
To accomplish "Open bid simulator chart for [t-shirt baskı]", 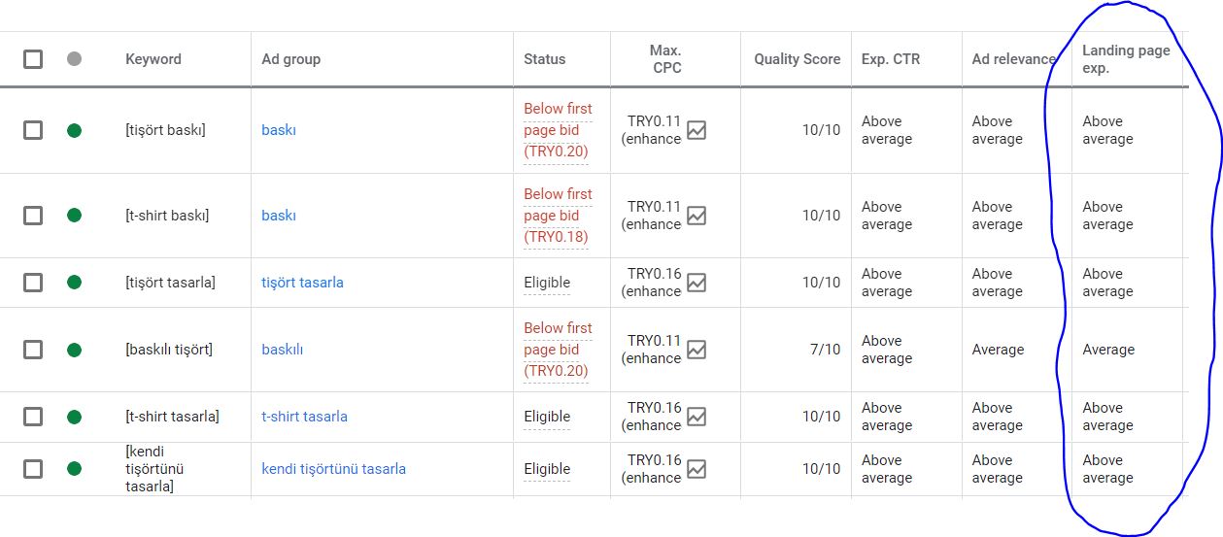I will (696, 216).
